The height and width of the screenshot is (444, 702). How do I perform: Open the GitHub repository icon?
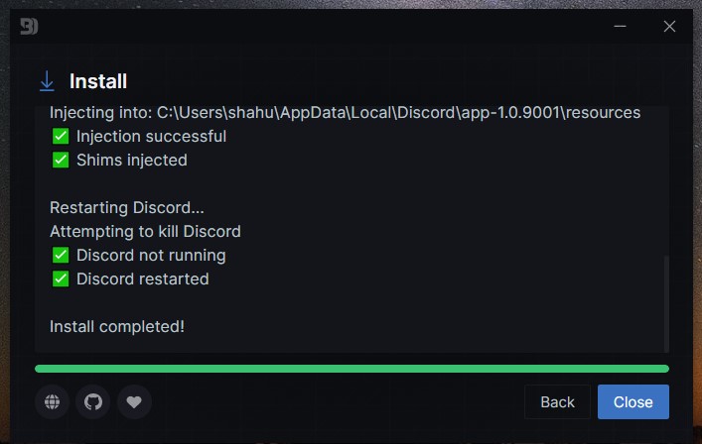(93, 401)
